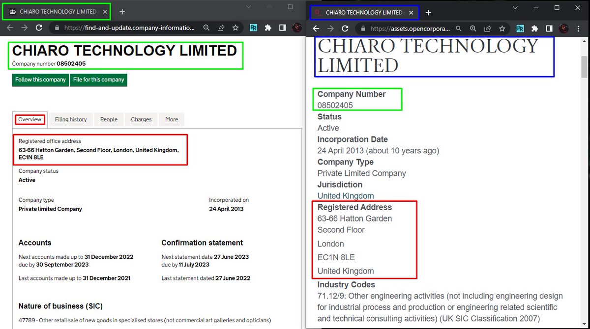The width and height of the screenshot is (590, 329).
Task: Click the Company number 08502405 text
Action: tap(49, 64)
